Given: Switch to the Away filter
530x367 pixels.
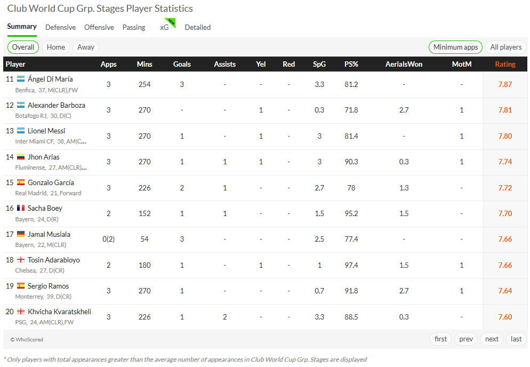Looking at the screenshot, I should pyautogui.click(x=85, y=47).
